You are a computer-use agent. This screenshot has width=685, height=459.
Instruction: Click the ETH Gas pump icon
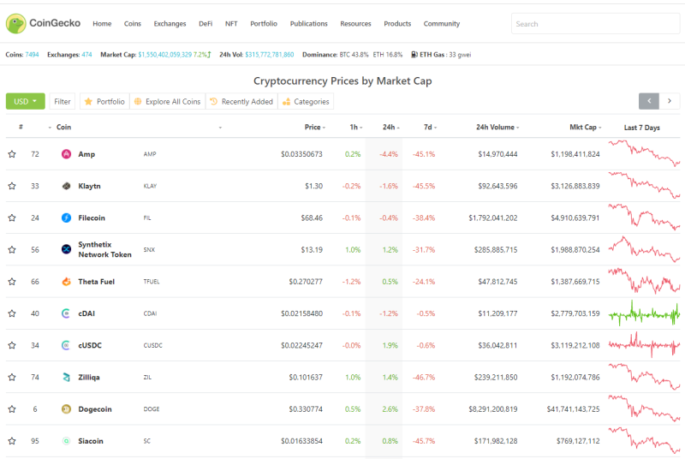tap(414, 55)
